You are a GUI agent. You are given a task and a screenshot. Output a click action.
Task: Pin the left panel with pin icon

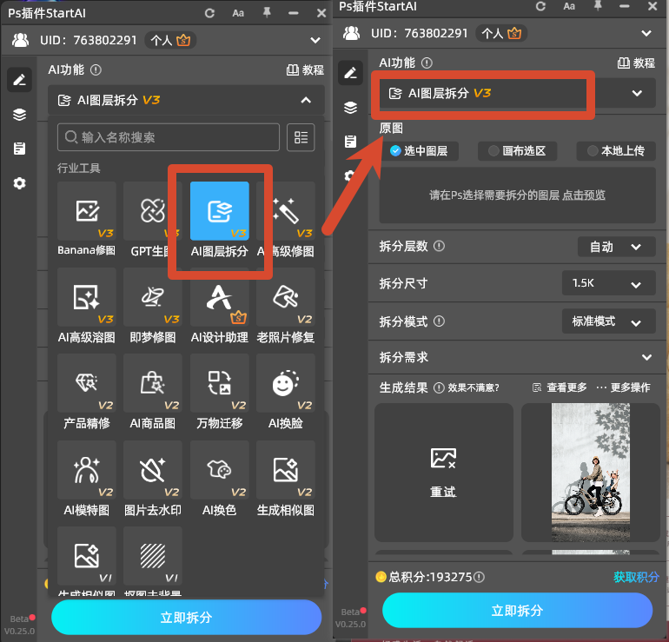click(x=267, y=13)
